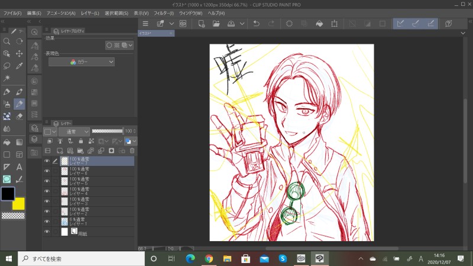Open the フィルター(I) menu

[x=164, y=13]
